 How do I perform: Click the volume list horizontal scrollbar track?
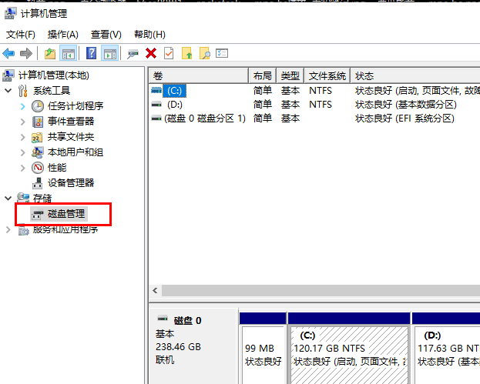pos(321,290)
